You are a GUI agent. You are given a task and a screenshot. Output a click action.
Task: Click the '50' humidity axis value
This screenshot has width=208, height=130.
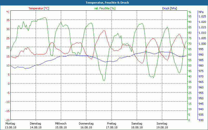[x=190, y=66]
